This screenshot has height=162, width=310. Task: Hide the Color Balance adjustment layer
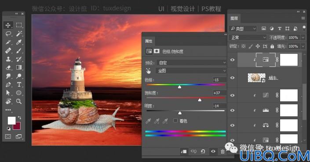coord(233,125)
